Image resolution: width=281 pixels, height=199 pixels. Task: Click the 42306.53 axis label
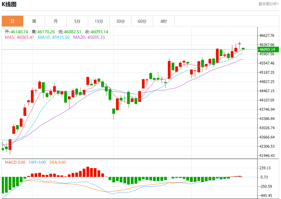(x=267, y=146)
